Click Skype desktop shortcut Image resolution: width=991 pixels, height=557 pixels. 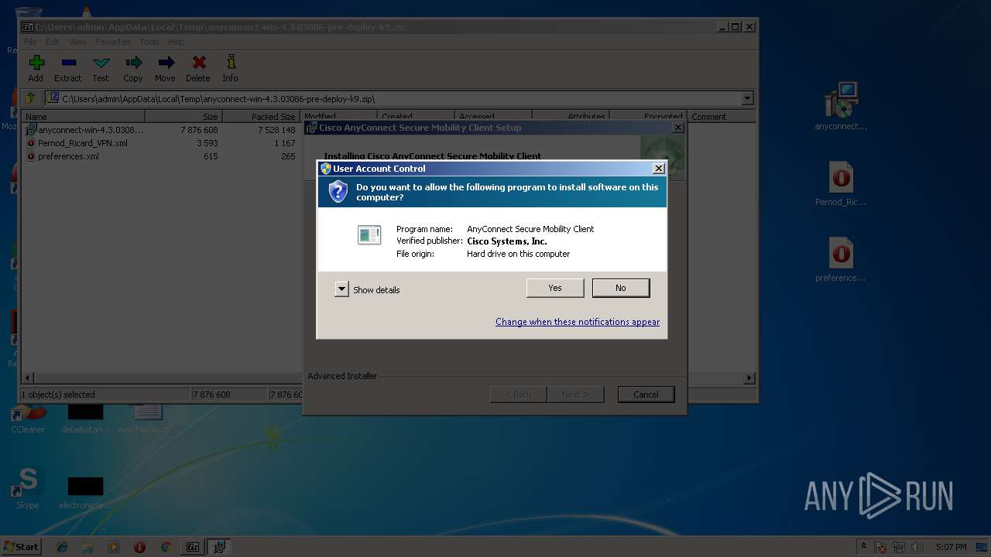click(x=28, y=489)
